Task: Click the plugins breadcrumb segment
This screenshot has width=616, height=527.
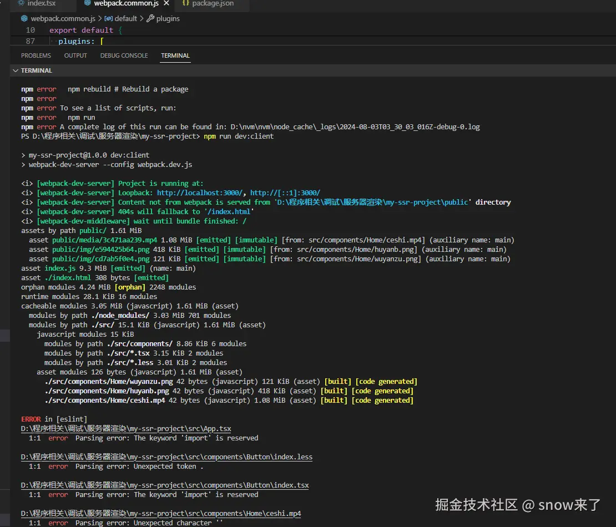Action: 168,18
